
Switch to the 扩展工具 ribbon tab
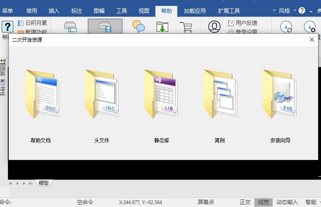click(229, 11)
